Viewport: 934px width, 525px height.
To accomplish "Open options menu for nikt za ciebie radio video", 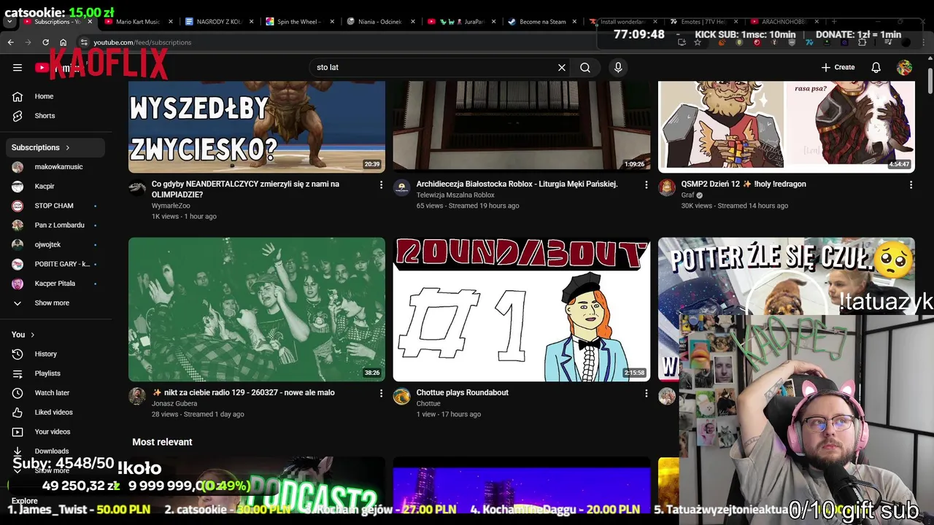I will pyautogui.click(x=381, y=394).
